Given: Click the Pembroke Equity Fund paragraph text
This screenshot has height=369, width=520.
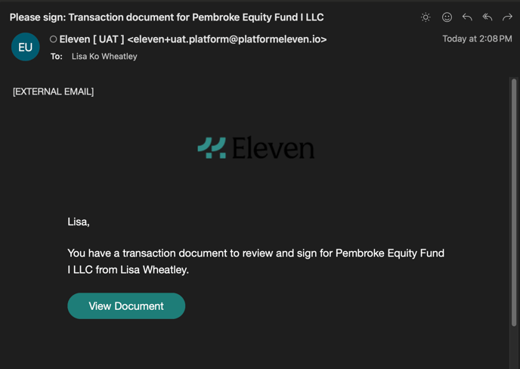Looking at the screenshot, I should pos(255,262).
